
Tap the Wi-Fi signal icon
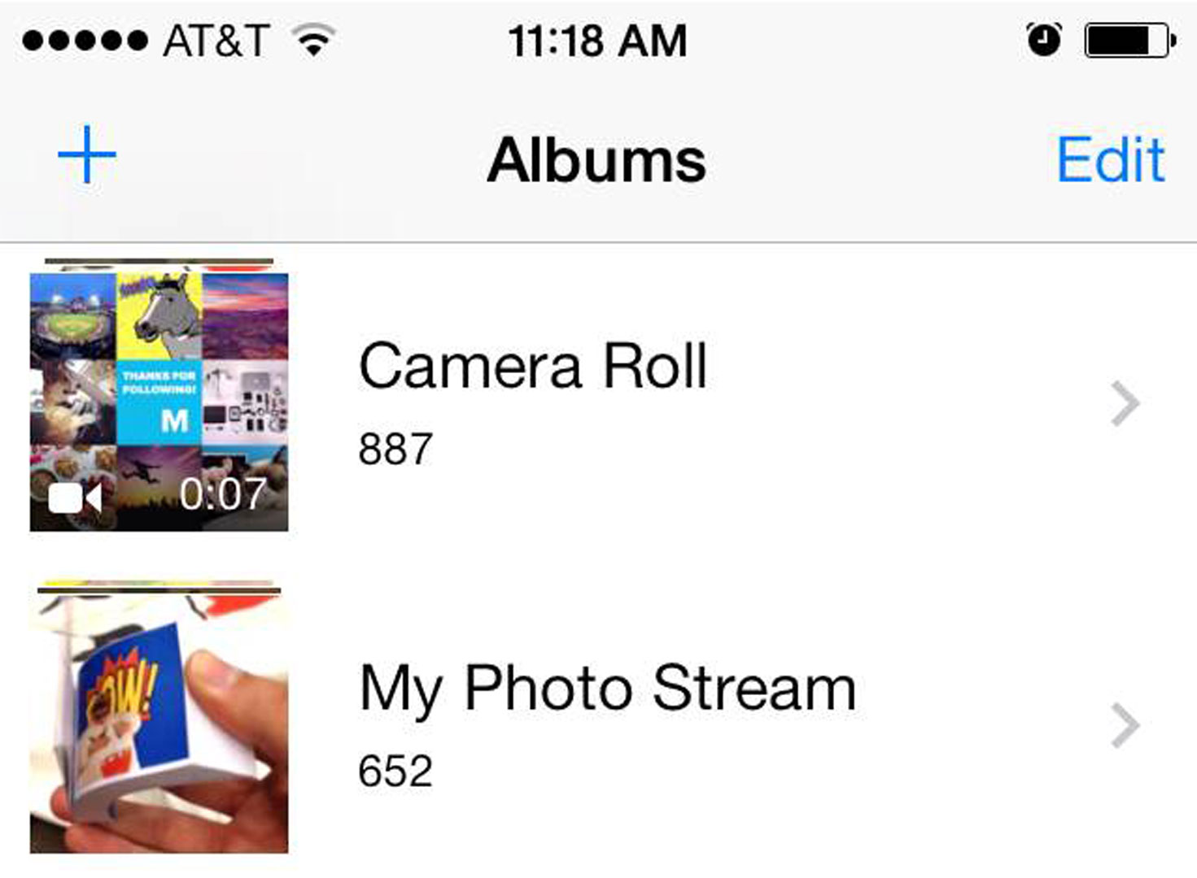coord(314,40)
